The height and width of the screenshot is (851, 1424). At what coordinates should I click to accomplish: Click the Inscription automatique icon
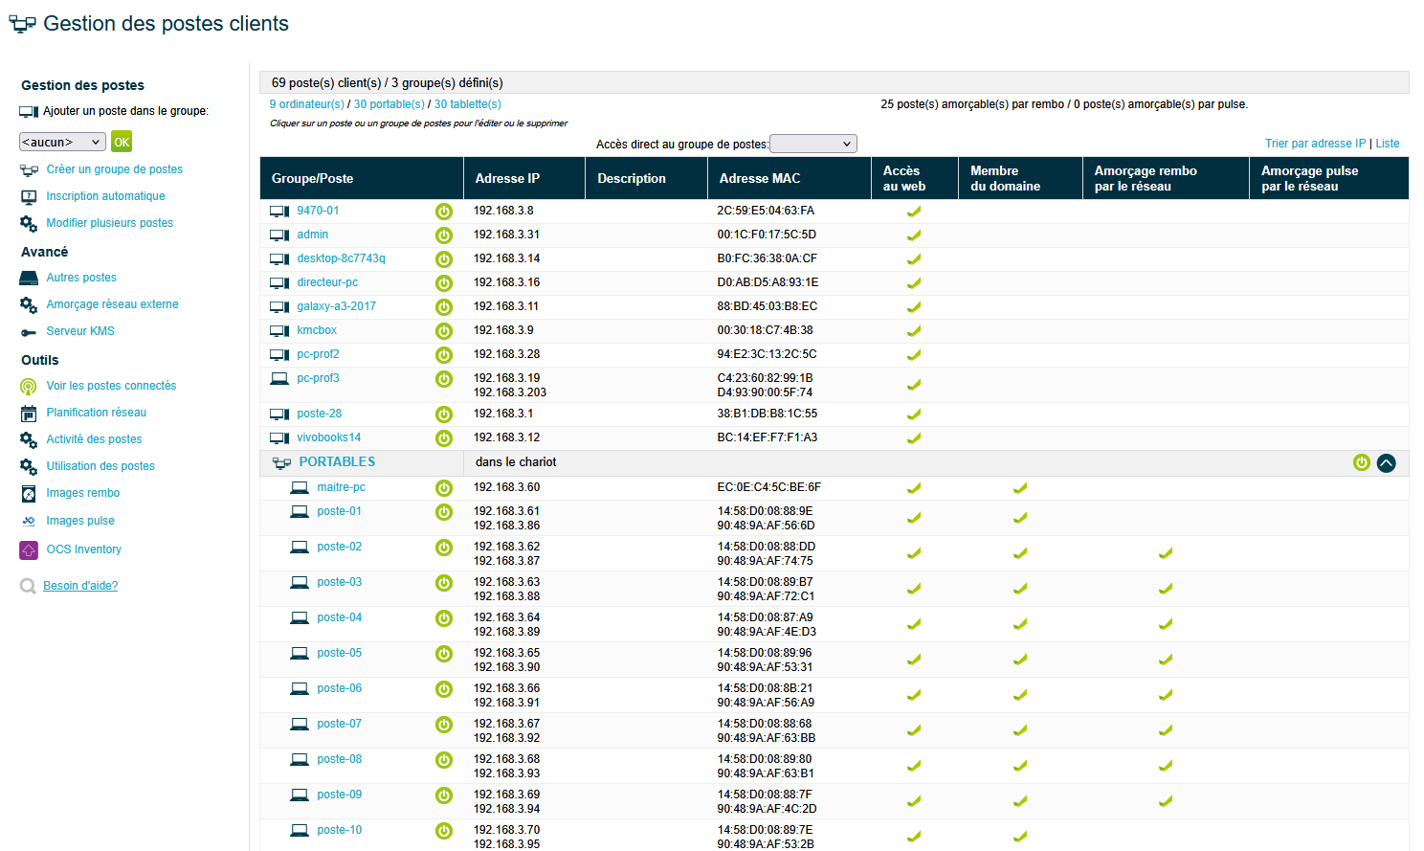pos(29,196)
